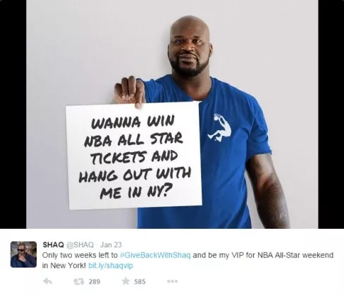The width and height of the screenshot is (344, 295).
Task: Click the white dunking logo on blue shirt
Action: click(220, 127)
